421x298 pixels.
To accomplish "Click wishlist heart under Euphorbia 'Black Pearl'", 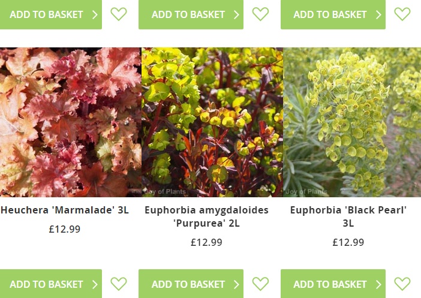I will 402,284.
